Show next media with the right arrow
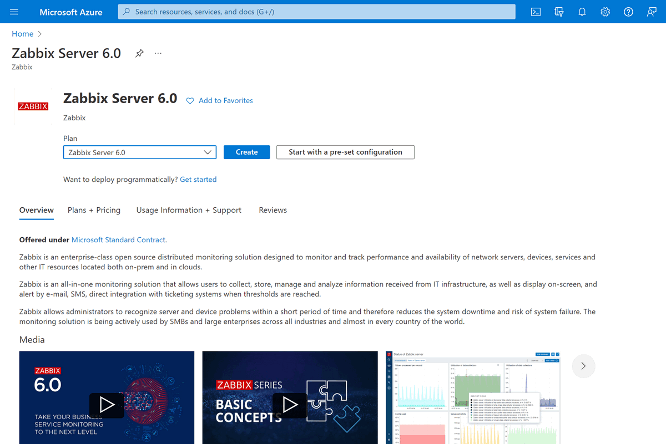Viewport: 666px width, 444px height. tap(583, 366)
